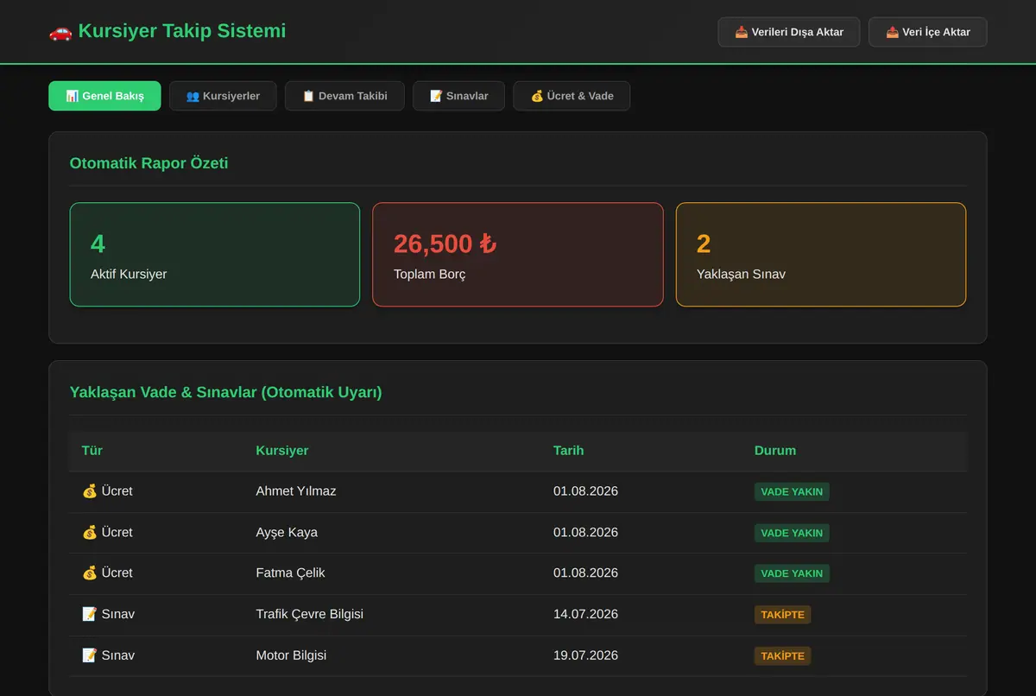
Task: Select the Trafik Çevre Bilgisi entry
Action: pyautogui.click(x=310, y=615)
